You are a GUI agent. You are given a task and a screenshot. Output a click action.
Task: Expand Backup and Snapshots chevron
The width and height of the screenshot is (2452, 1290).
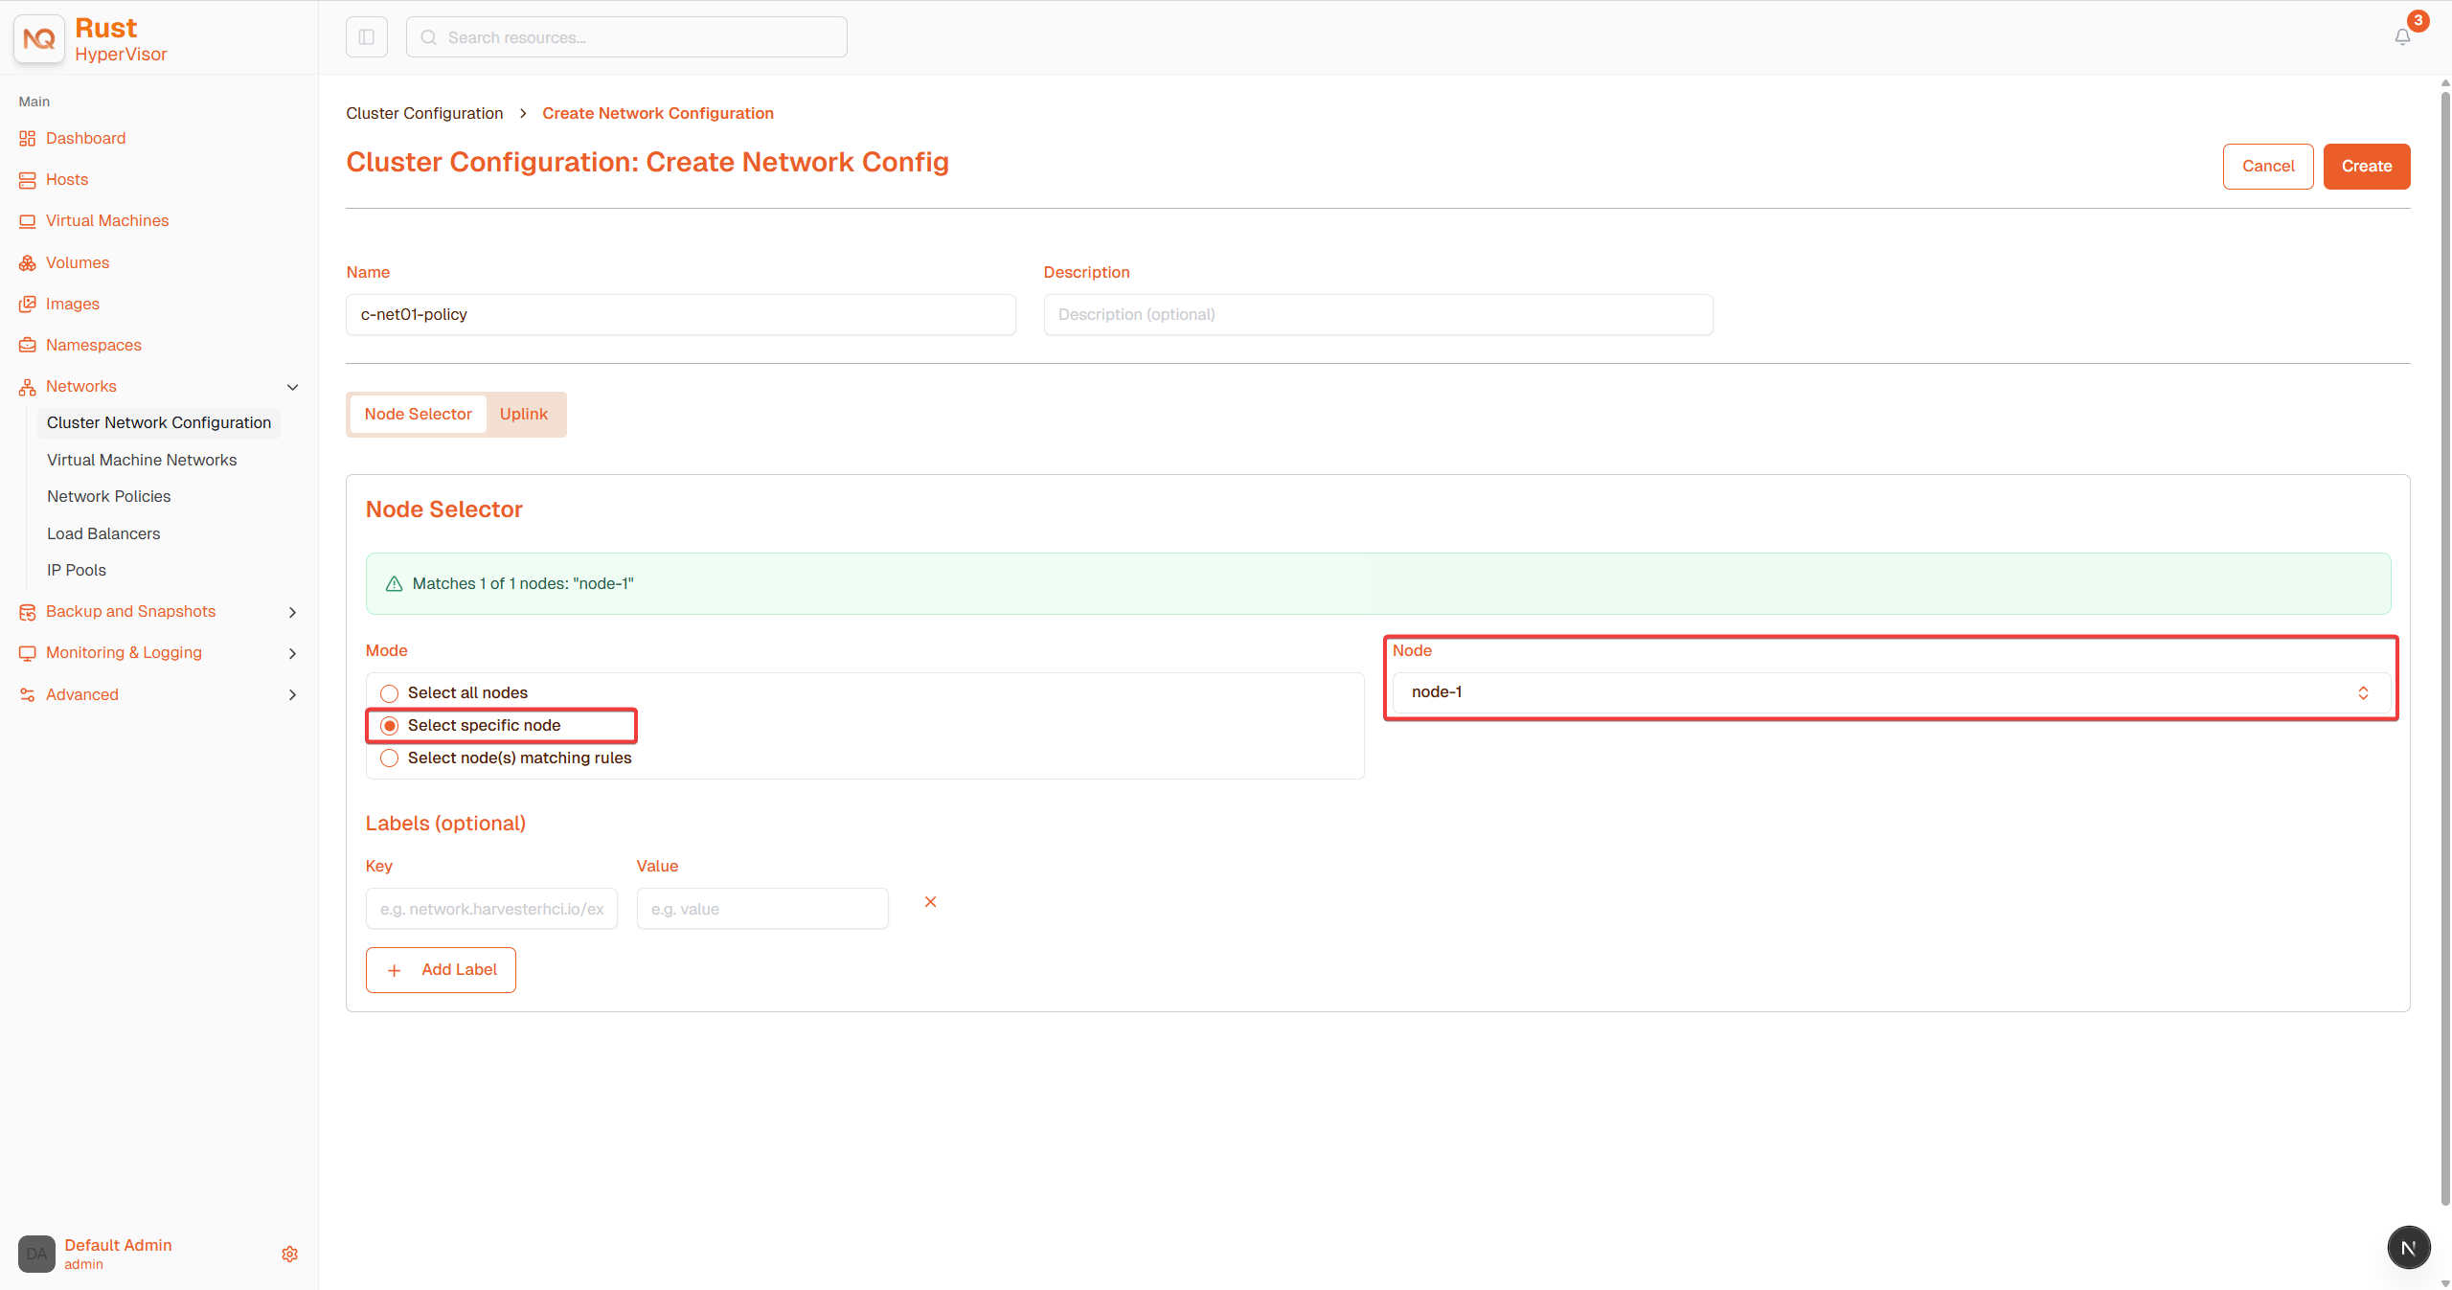(x=293, y=612)
